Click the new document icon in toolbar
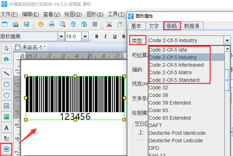Image resolution: width=233 pixels, height=156 pixels. [x=5, y=24]
